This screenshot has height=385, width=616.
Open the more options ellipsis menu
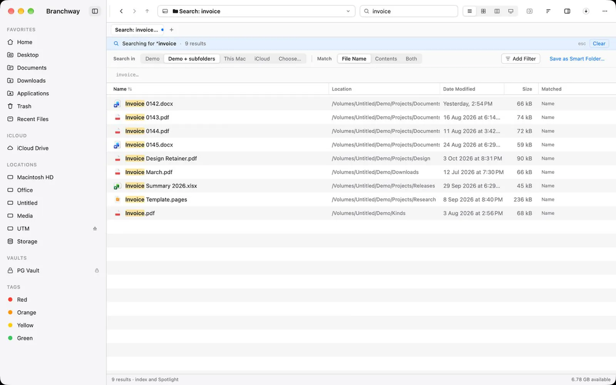coord(605,11)
